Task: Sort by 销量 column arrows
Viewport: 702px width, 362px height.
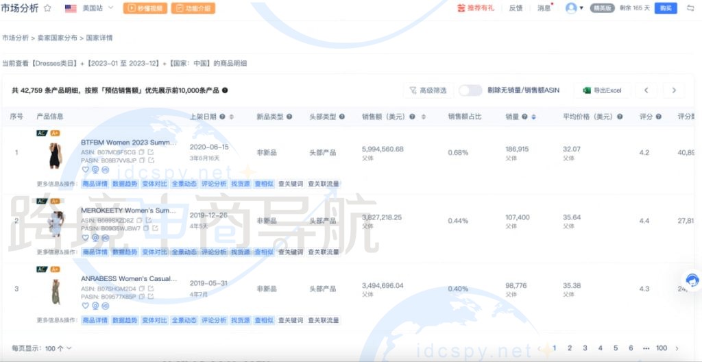Action: click(x=533, y=117)
